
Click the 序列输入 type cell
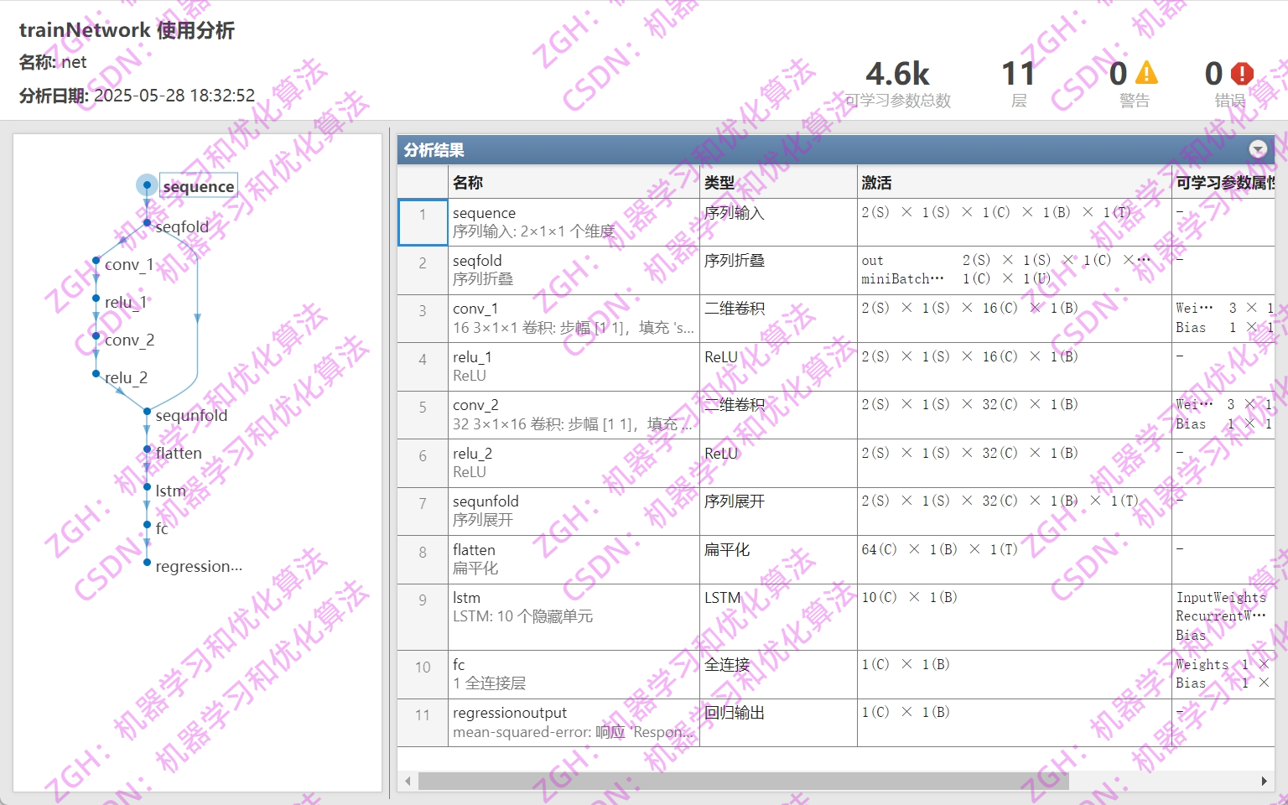tap(778, 222)
